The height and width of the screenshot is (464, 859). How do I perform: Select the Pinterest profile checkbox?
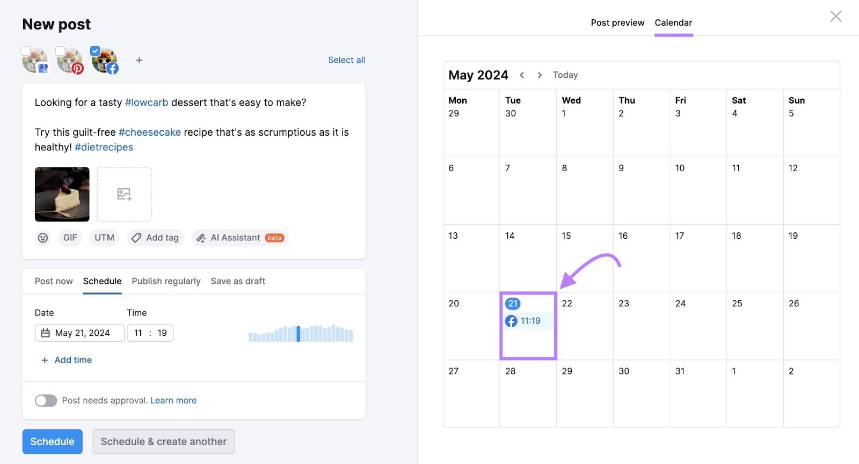coord(60,50)
